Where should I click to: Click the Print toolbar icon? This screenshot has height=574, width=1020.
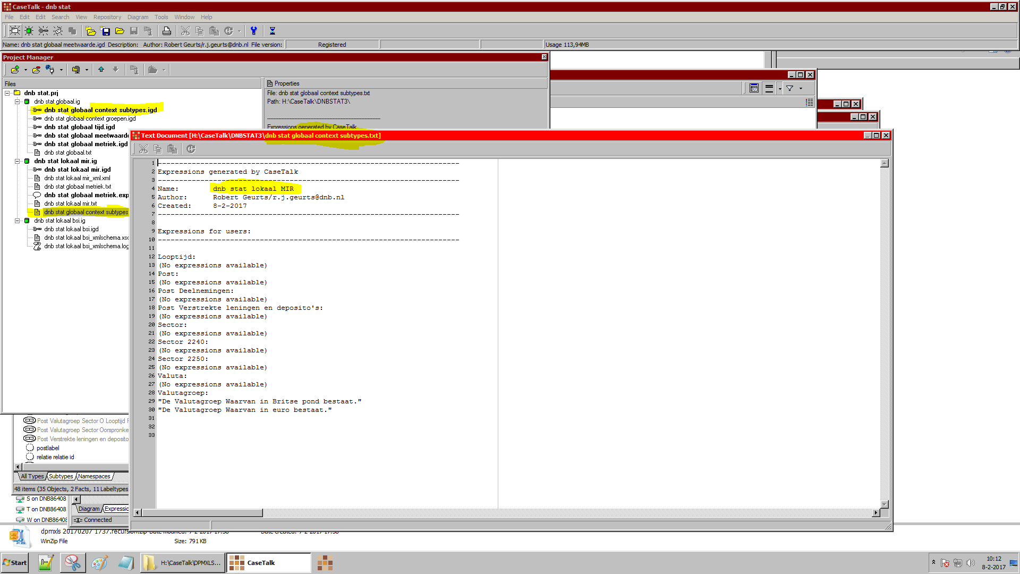pyautogui.click(x=167, y=31)
